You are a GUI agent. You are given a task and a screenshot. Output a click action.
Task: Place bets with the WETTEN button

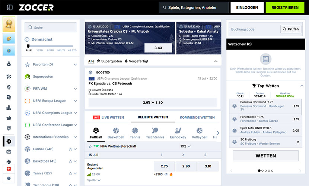point(266,156)
